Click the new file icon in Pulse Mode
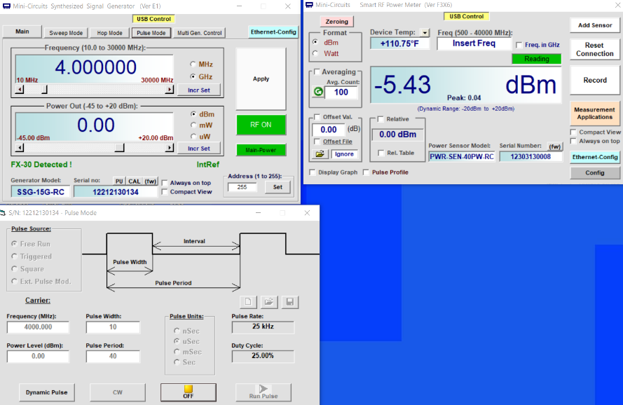Viewport: 623px width, 405px height. click(x=248, y=302)
